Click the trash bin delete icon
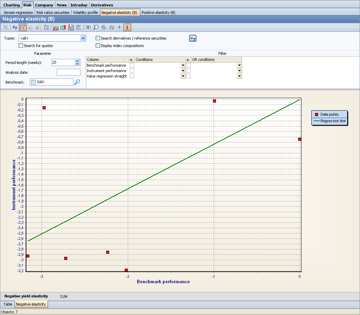The image size is (360, 315). [x=78, y=28]
